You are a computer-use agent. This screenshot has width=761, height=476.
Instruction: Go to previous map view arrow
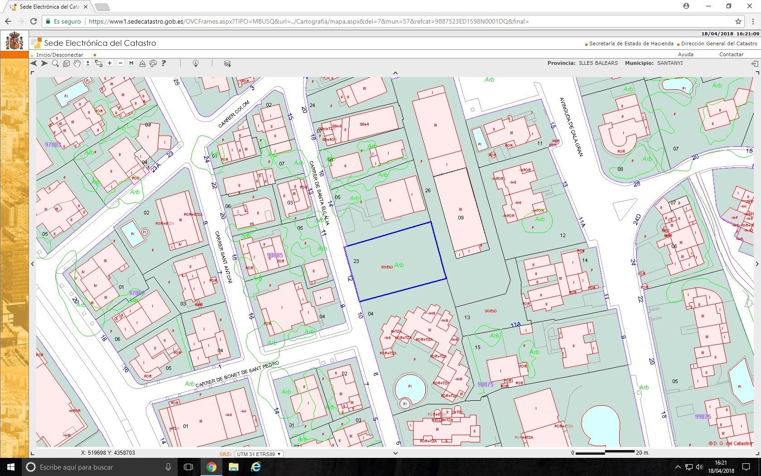coord(34,63)
